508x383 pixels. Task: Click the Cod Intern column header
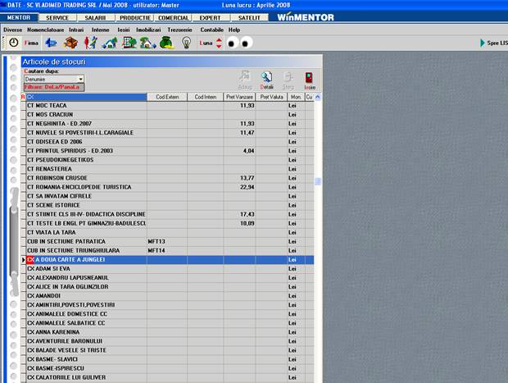click(x=206, y=97)
